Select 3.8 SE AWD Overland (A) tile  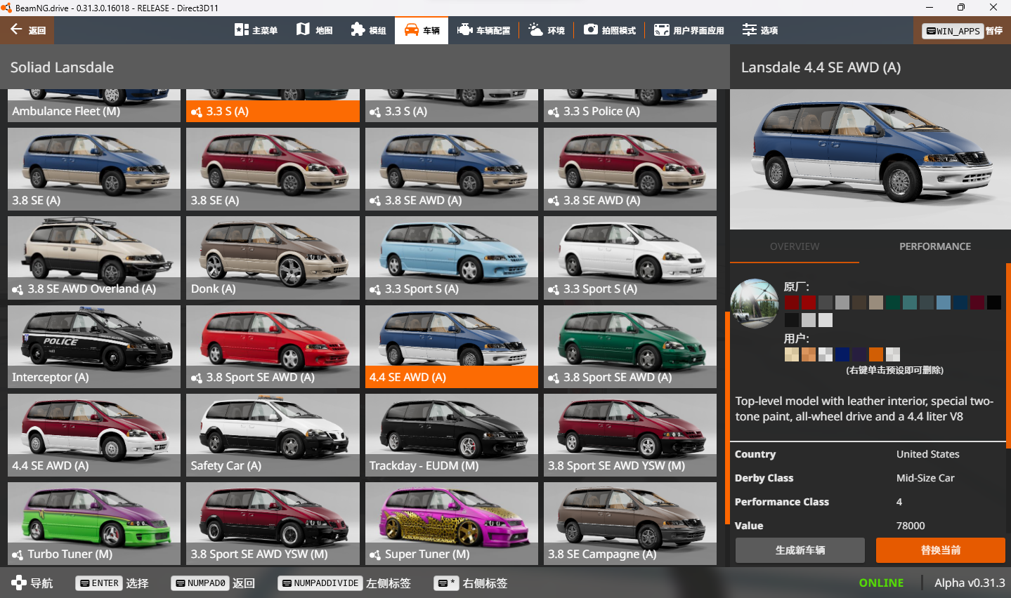tap(94, 258)
